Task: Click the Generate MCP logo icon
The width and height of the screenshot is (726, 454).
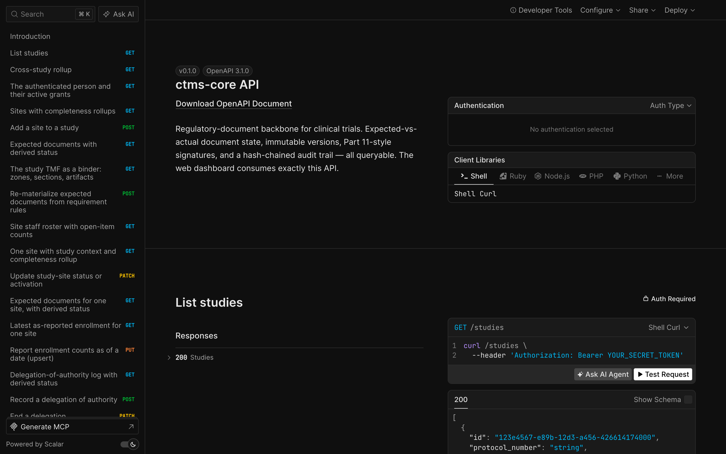Action: [14, 427]
